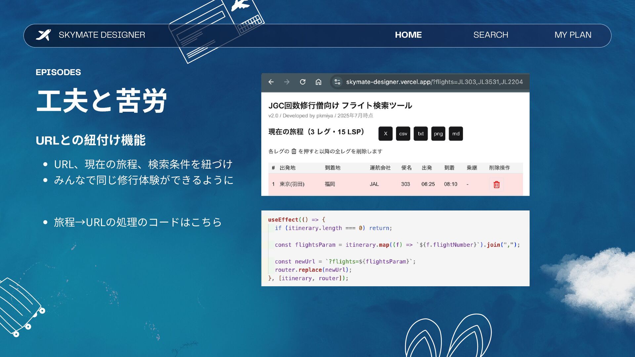Delete leg 1 with the red trash icon

[496, 184]
